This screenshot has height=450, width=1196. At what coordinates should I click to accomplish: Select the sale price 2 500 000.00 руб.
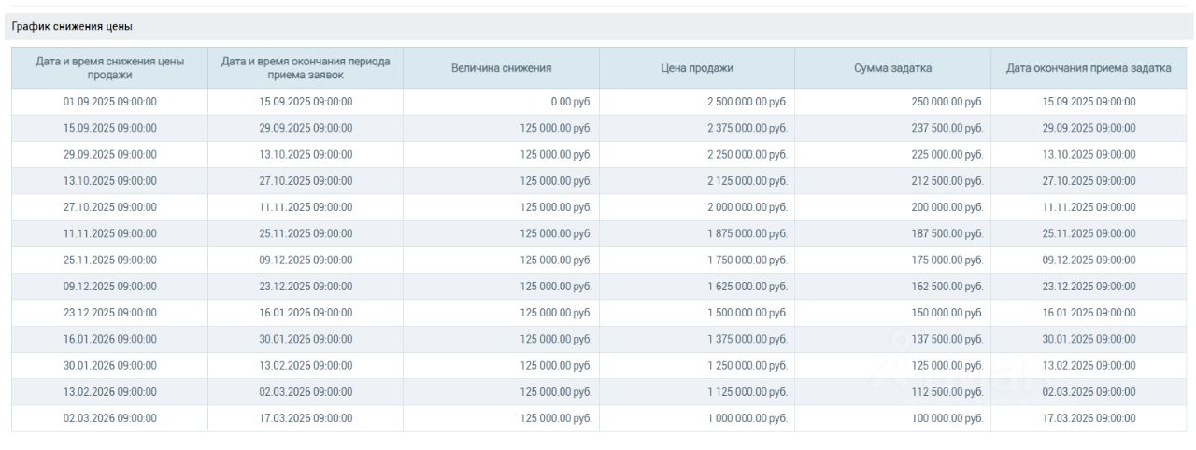click(x=747, y=102)
